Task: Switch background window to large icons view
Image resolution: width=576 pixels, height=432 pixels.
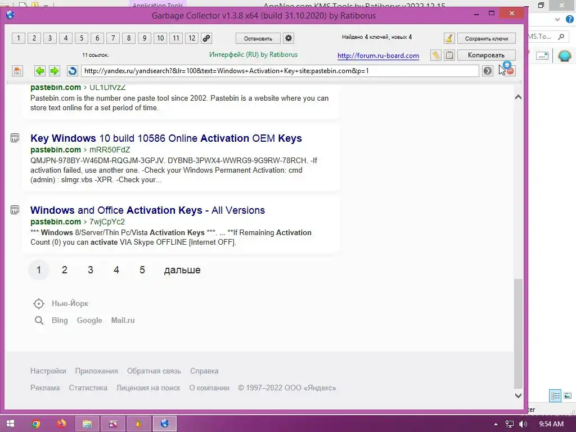Action: pyautogui.click(x=568, y=395)
